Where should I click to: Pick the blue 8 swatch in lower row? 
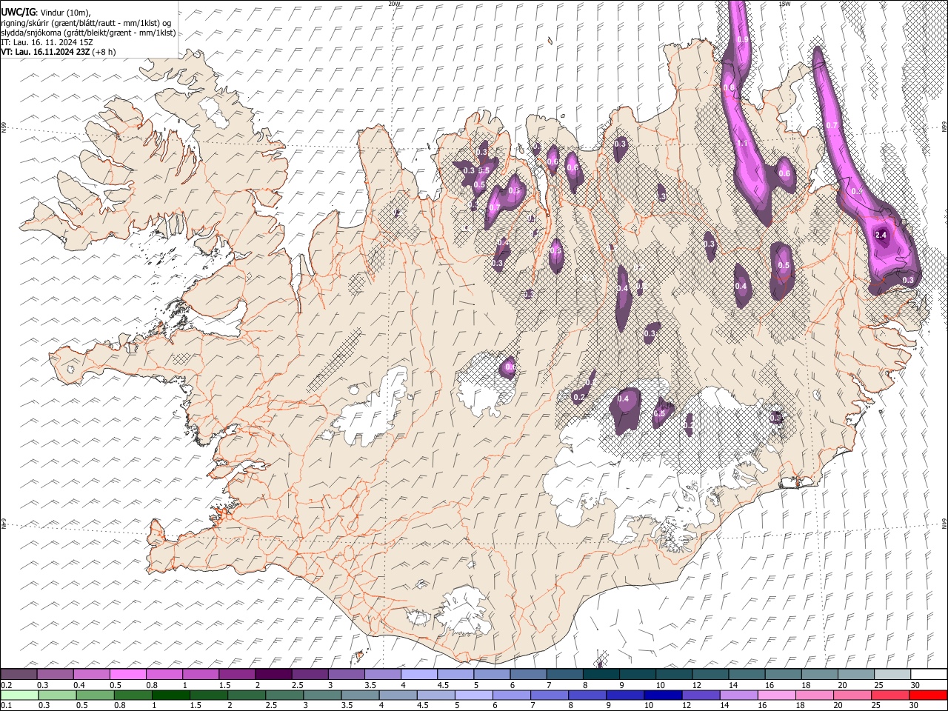click(x=588, y=695)
